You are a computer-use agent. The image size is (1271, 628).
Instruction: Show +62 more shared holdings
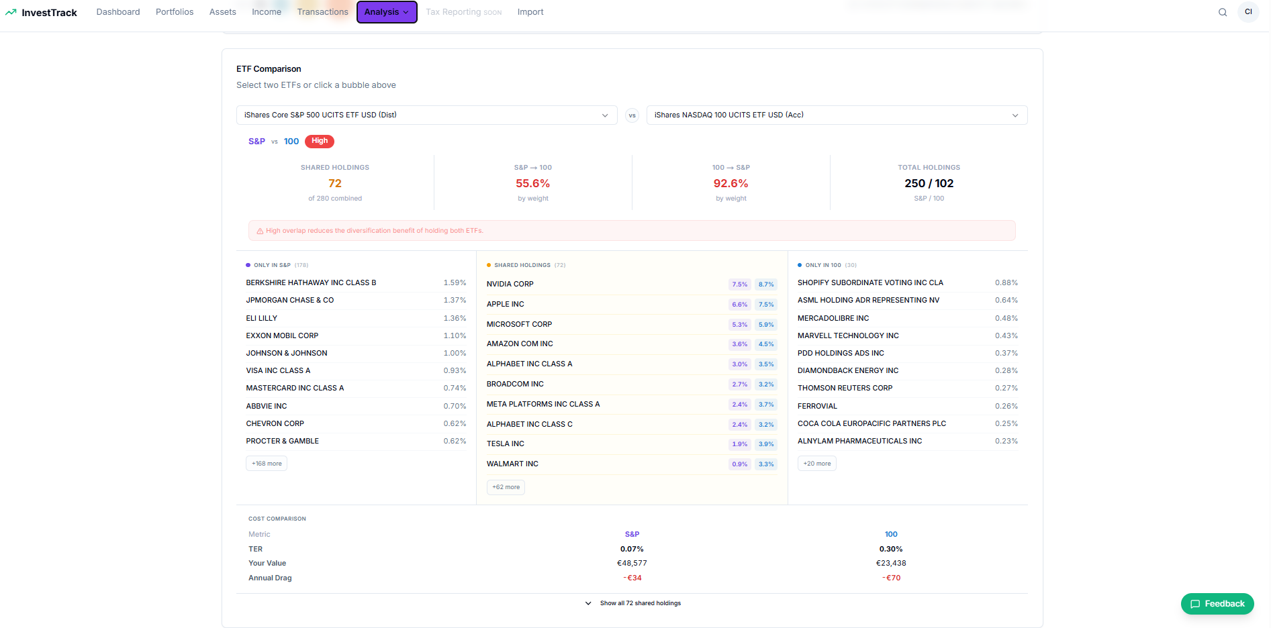[x=506, y=487]
